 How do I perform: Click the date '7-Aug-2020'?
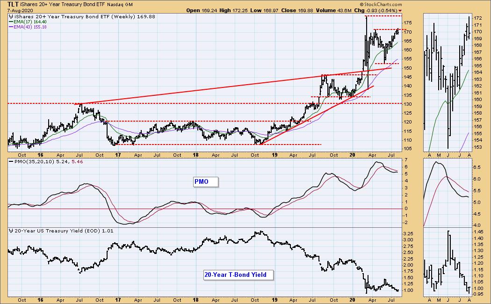click(x=20, y=10)
